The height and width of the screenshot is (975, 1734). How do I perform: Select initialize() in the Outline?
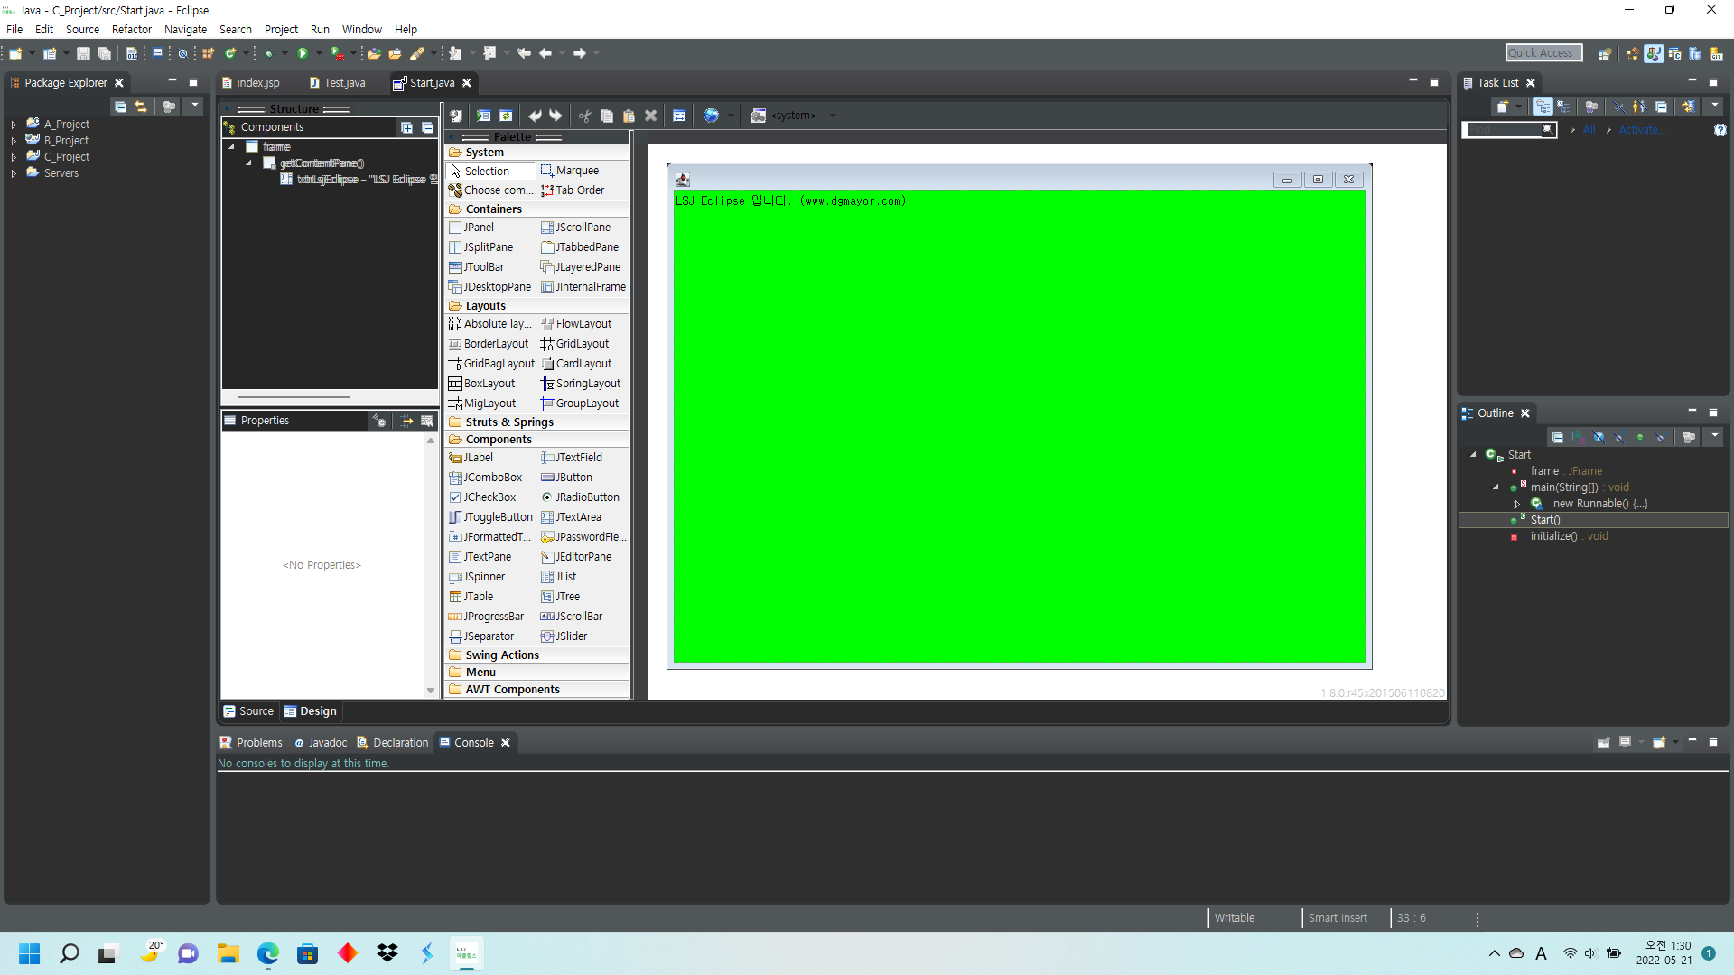[1552, 536]
